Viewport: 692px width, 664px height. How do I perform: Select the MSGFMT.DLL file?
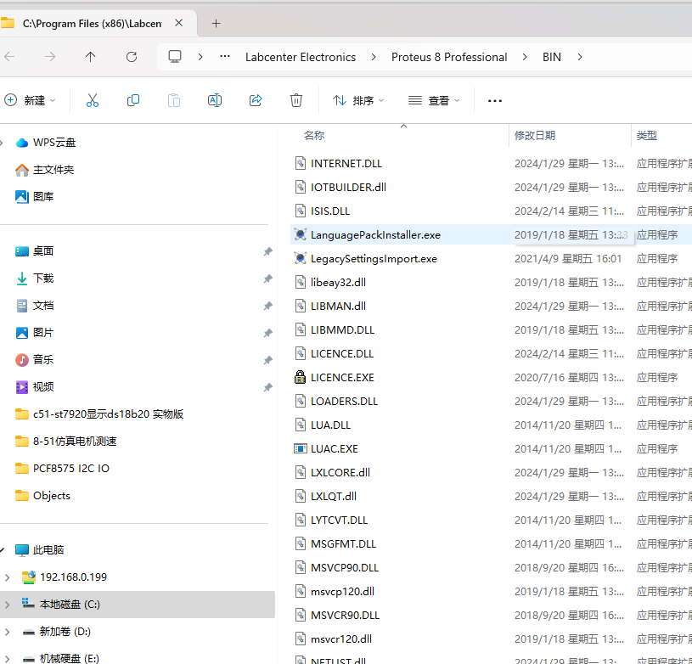(343, 544)
